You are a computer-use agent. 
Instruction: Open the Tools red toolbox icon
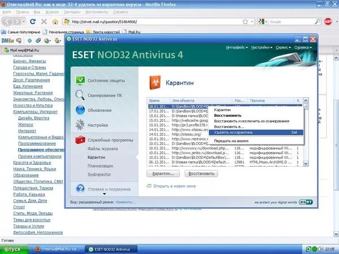coord(80,140)
